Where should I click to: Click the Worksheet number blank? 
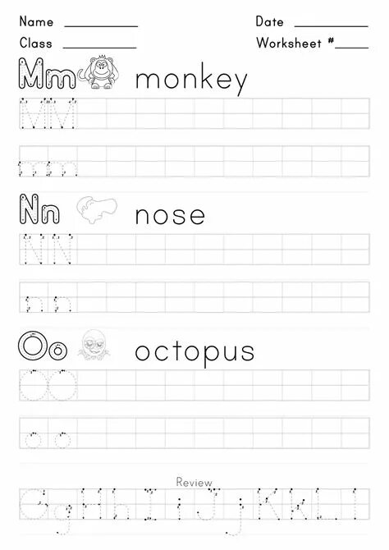[x=352, y=47]
